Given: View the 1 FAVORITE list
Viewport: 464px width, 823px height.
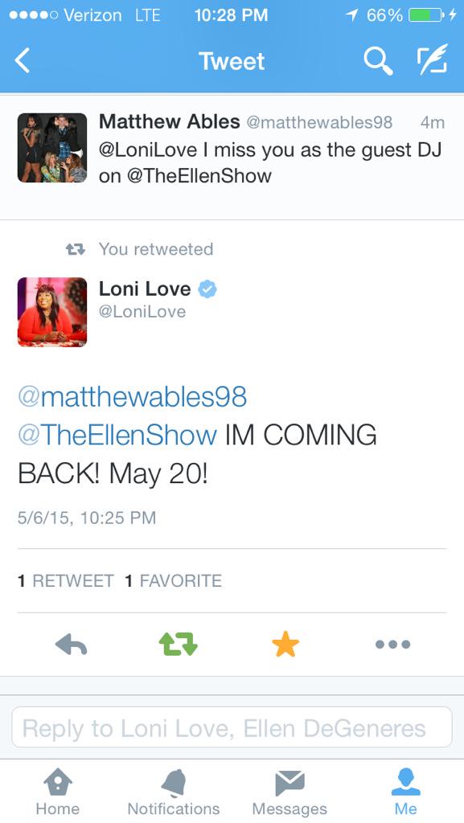Looking at the screenshot, I should (173, 580).
